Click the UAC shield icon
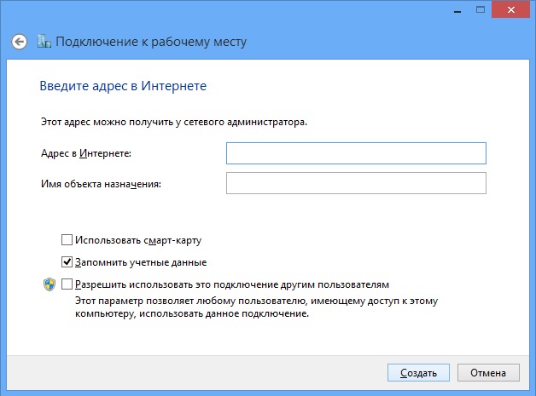 pos(50,284)
